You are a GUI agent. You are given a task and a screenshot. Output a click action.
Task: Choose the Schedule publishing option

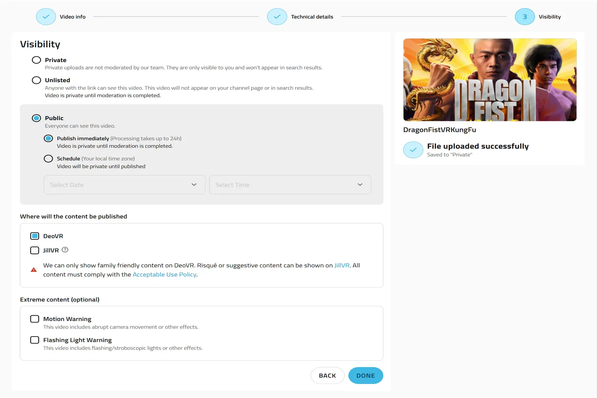point(48,159)
